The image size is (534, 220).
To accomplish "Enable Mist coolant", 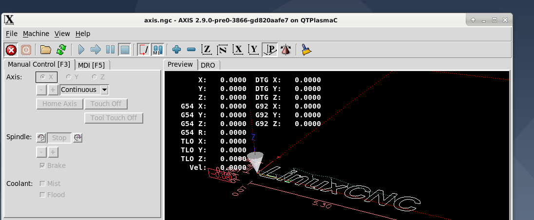I will tap(50, 183).
